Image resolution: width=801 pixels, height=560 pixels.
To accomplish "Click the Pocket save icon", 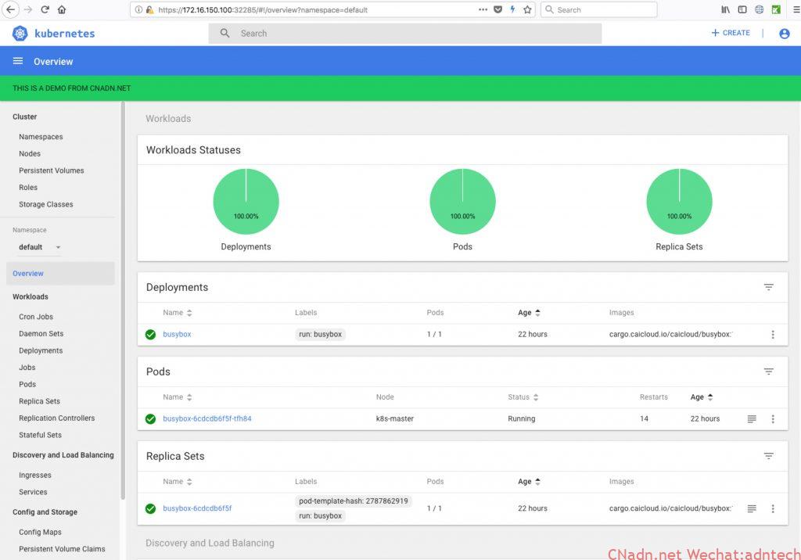I will click(x=498, y=9).
